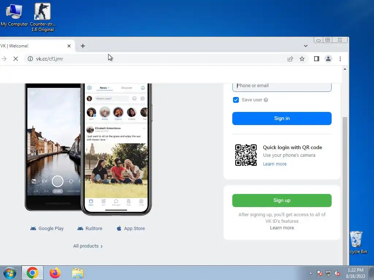Close the VK | Welcome! tab
The height and width of the screenshot is (280, 374).
coord(69,46)
